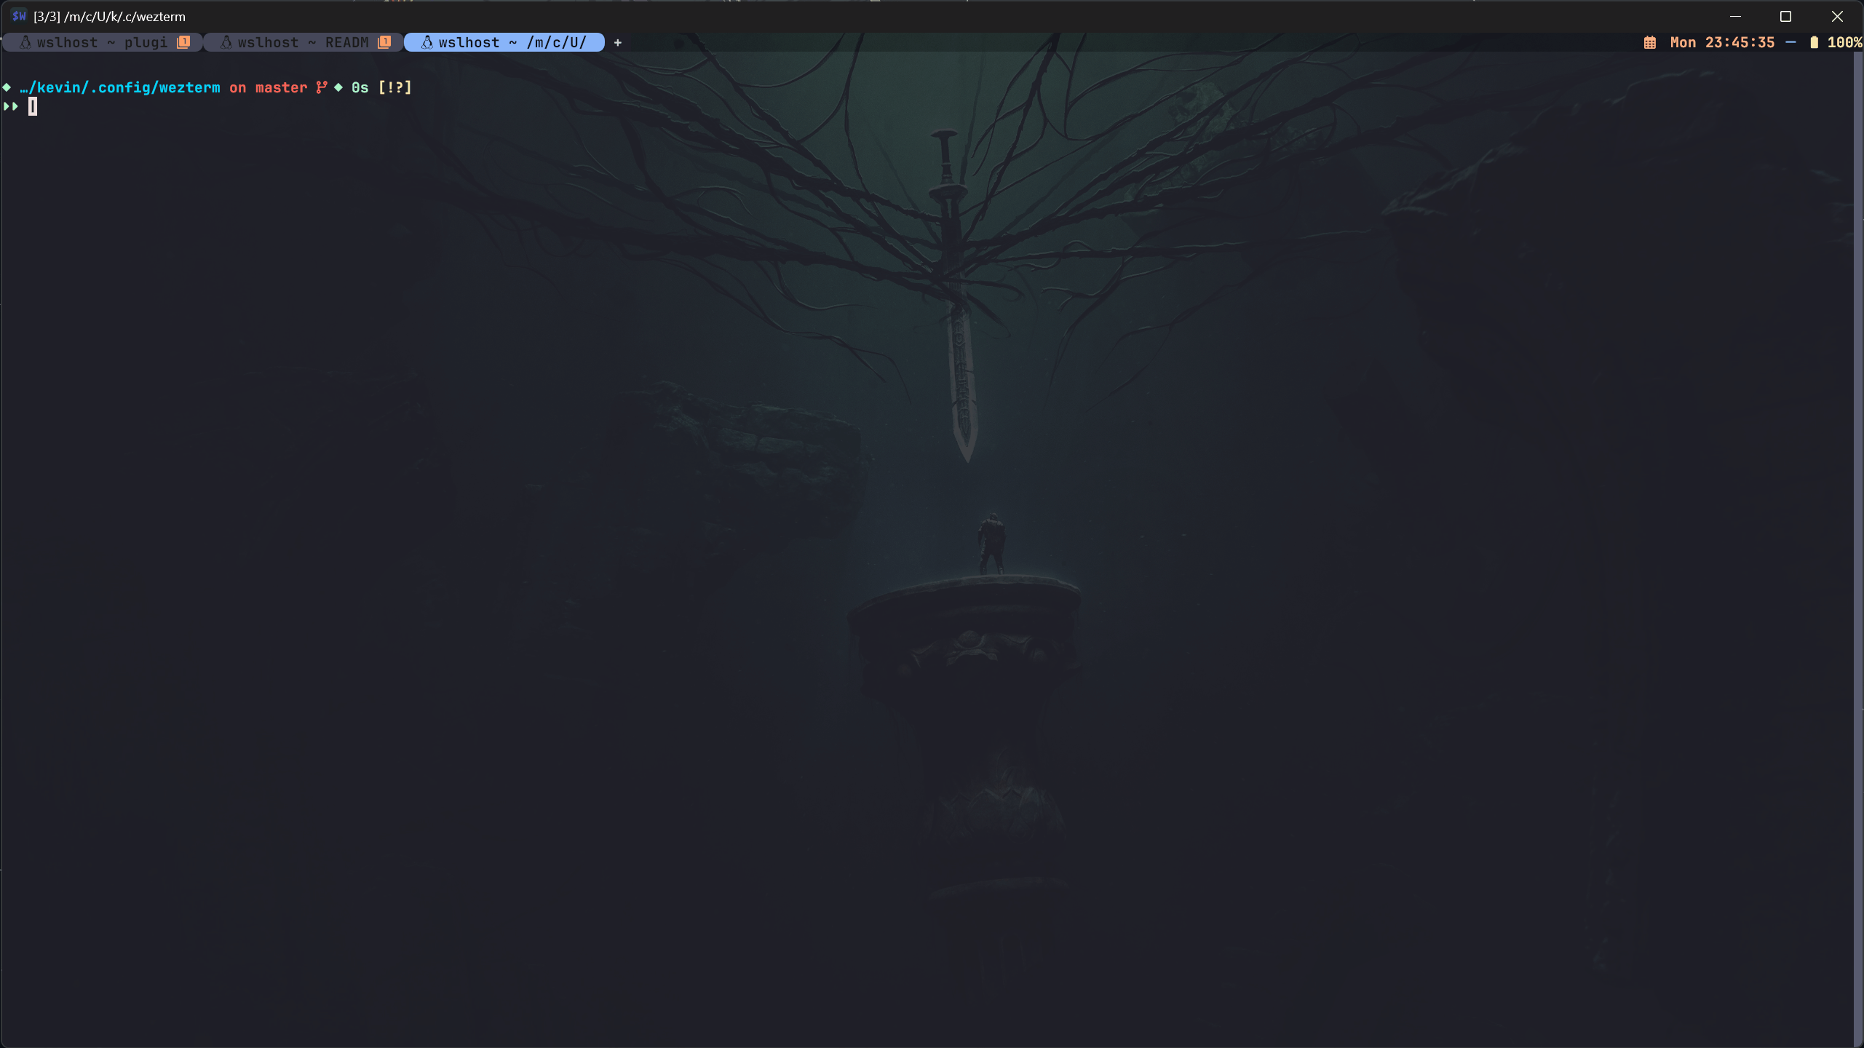The height and width of the screenshot is (1048, 1864).
Task: Maximize the WezTerm window
Action: pyautogui.click(x=1785, y=16)
